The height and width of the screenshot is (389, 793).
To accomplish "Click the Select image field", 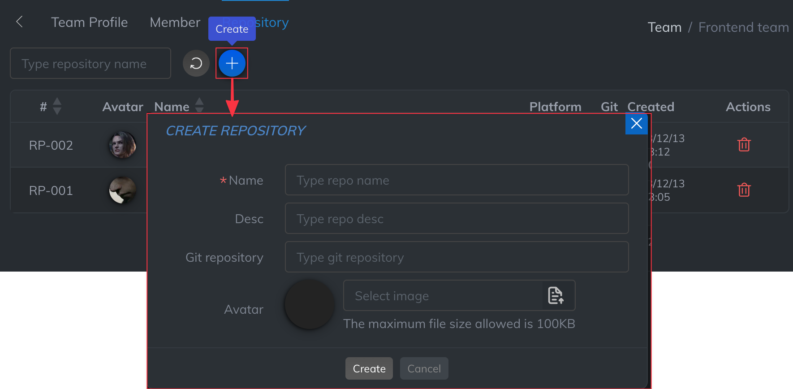I will pyautogui.click(x=443, y=296).
